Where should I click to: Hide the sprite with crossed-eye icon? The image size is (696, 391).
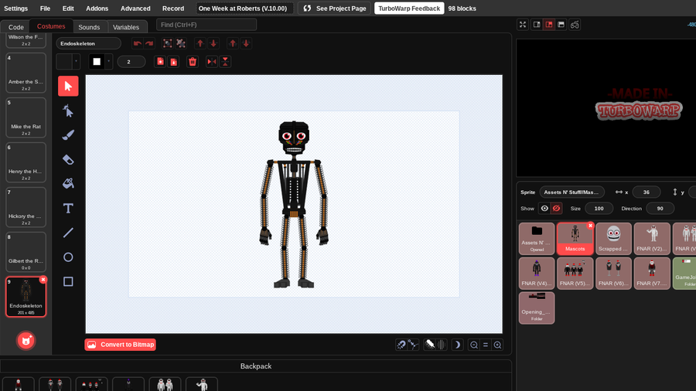coord(556,209)
